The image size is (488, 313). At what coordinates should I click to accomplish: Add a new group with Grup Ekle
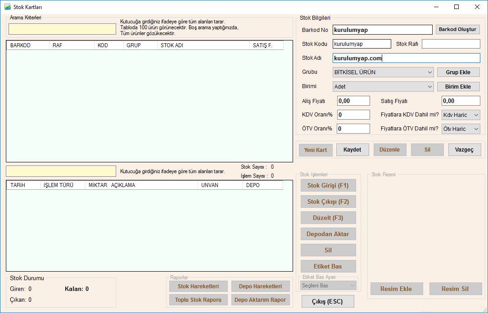pyautogui.click(x=458, y=72)
